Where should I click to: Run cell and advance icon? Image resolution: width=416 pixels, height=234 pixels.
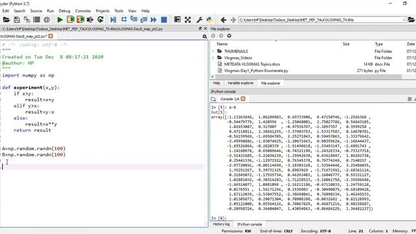[x=81, y=19]
